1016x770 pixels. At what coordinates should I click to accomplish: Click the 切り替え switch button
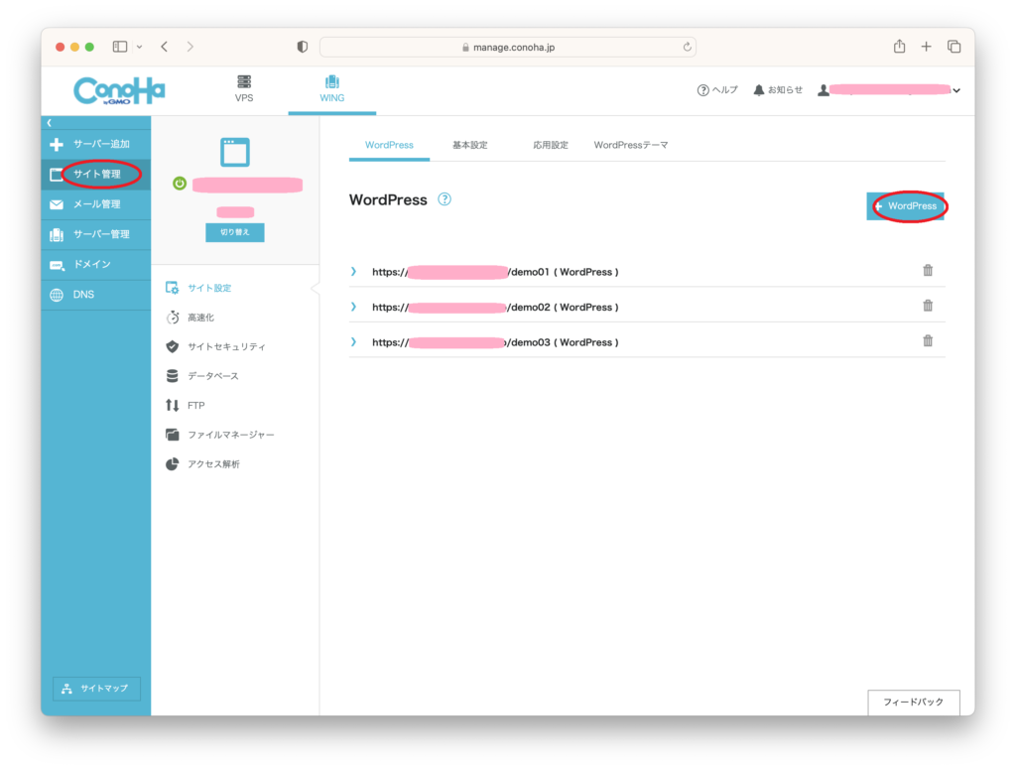pos(234,232)
